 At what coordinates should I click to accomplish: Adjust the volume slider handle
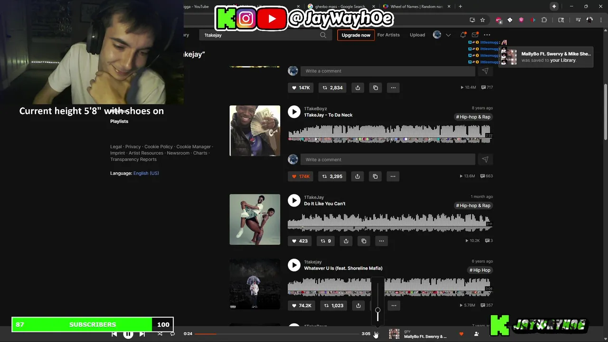[x=378, y=310]
